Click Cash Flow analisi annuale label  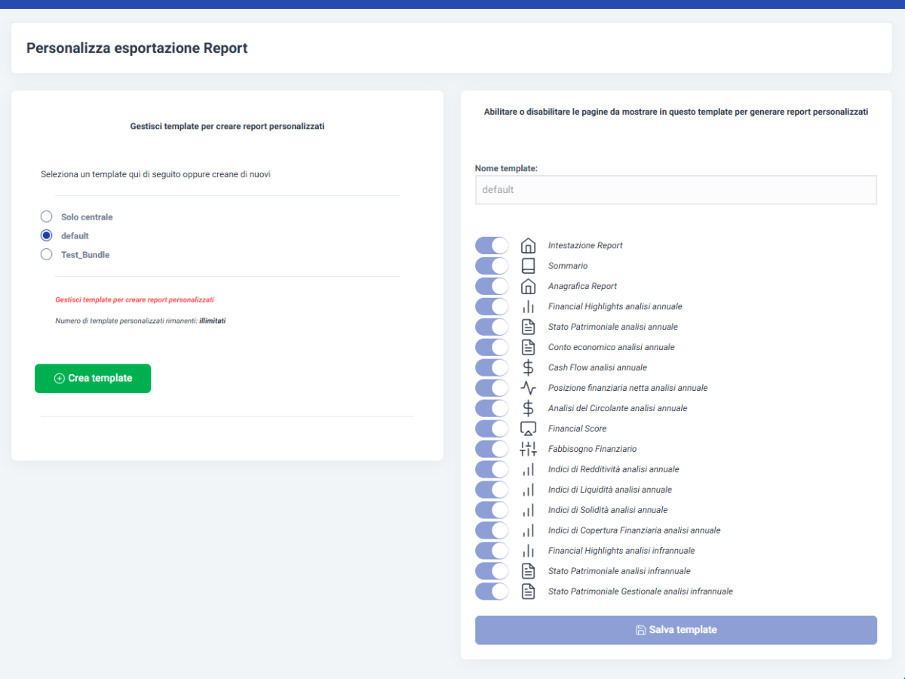click(x=597, y=367)
